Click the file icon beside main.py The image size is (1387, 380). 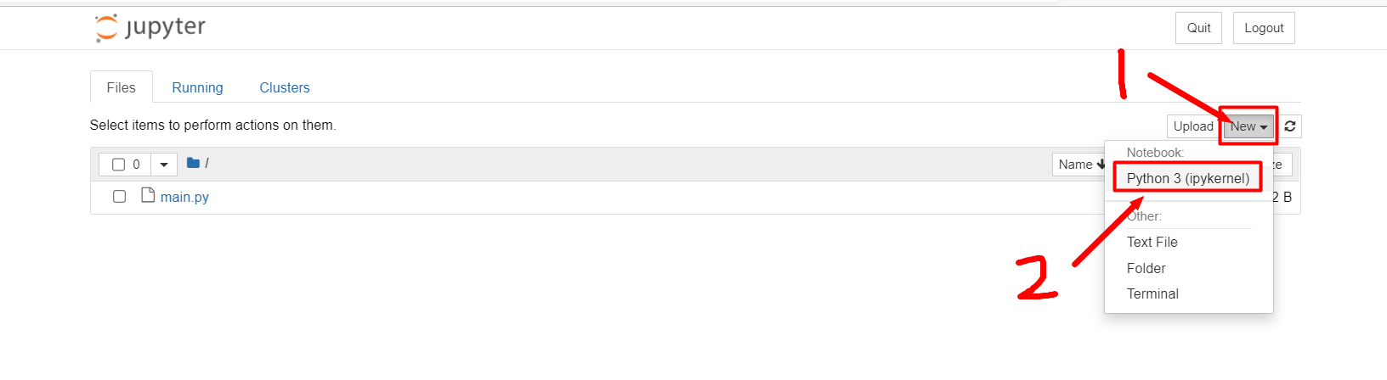tap(148, 196)
